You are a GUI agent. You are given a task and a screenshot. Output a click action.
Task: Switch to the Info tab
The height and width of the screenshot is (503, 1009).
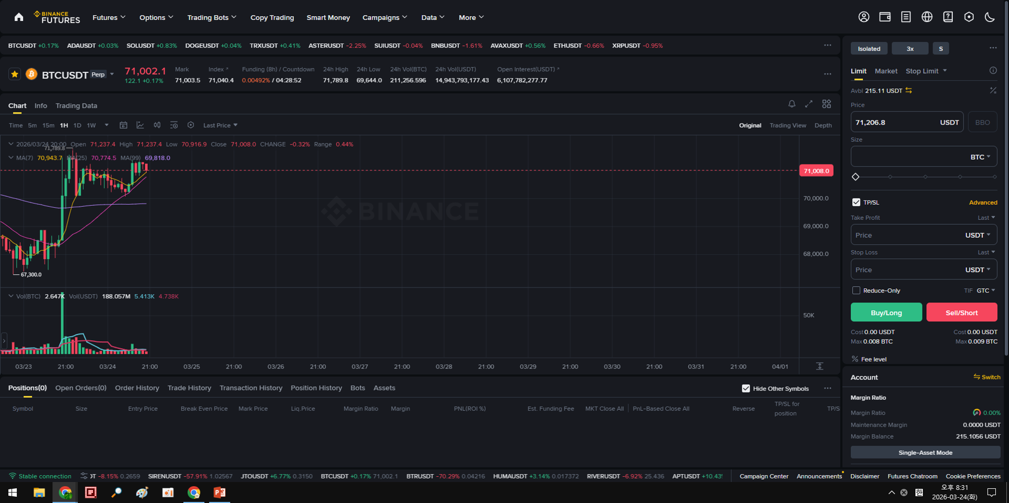click(40, 106)
